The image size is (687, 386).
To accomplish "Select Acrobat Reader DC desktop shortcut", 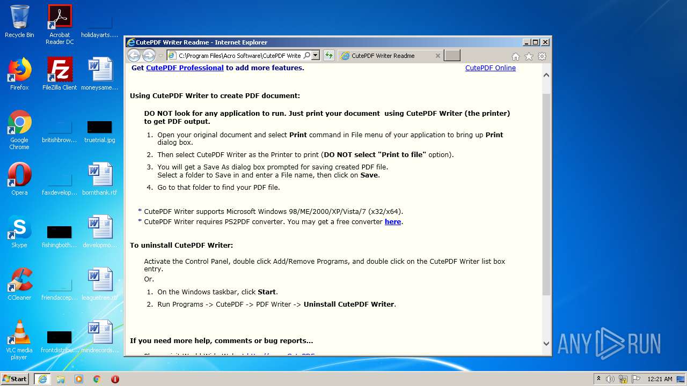I will click(x=60, y=25).
